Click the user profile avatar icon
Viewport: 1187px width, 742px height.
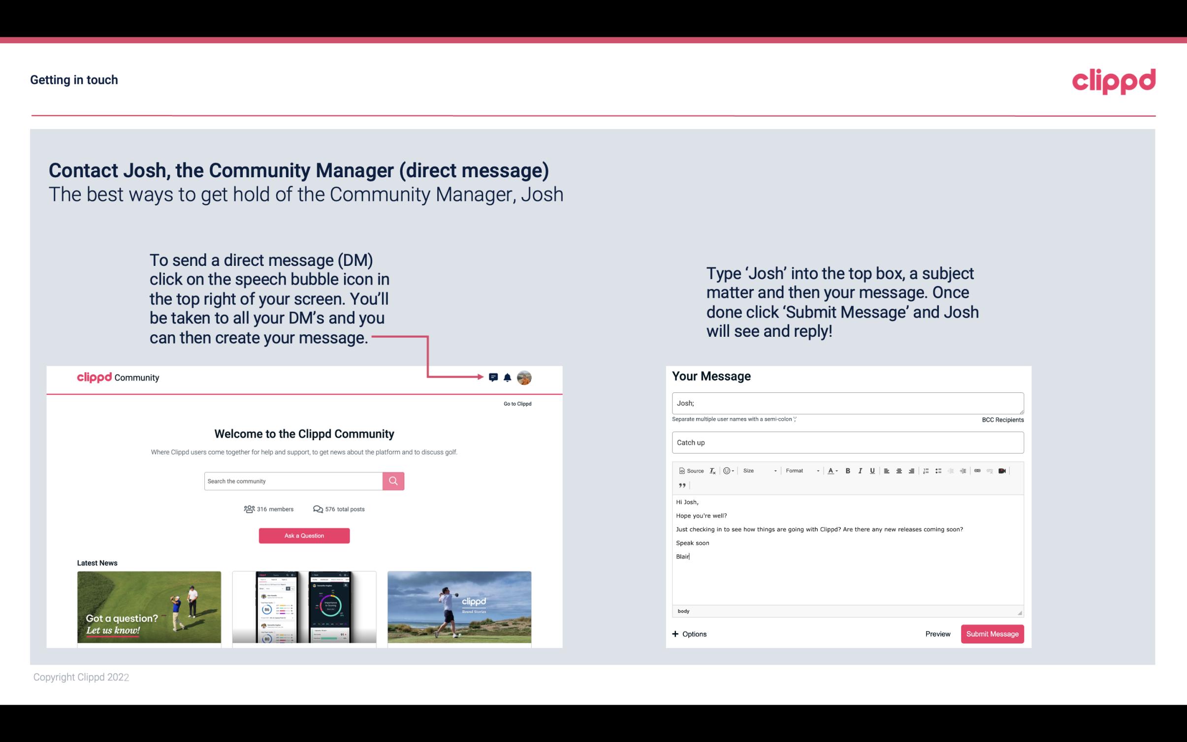coord(525,377)
